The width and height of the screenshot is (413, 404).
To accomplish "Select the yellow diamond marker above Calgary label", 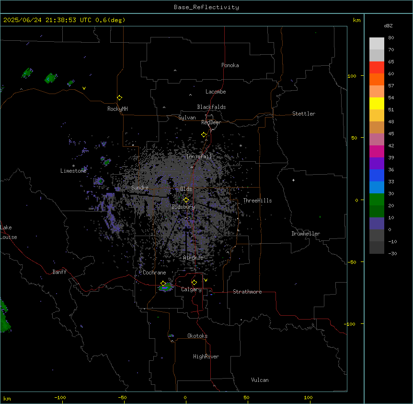I will [194, 283].
